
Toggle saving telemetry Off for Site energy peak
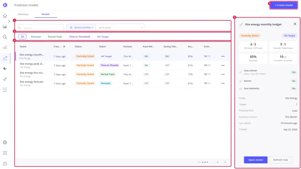pos(167,65)
